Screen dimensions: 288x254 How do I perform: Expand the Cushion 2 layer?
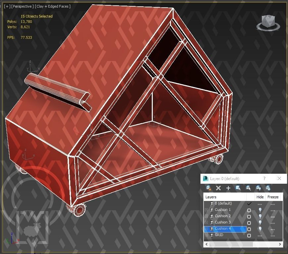click(206, 216)
